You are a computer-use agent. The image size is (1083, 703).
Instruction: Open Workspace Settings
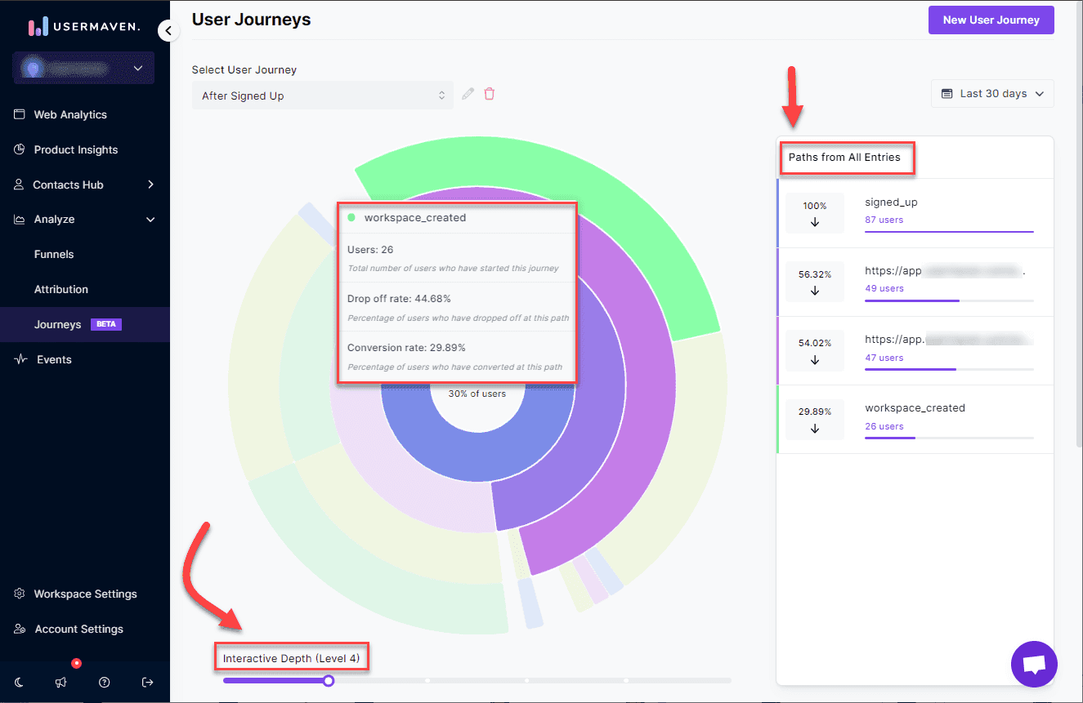tap(85, 594)
